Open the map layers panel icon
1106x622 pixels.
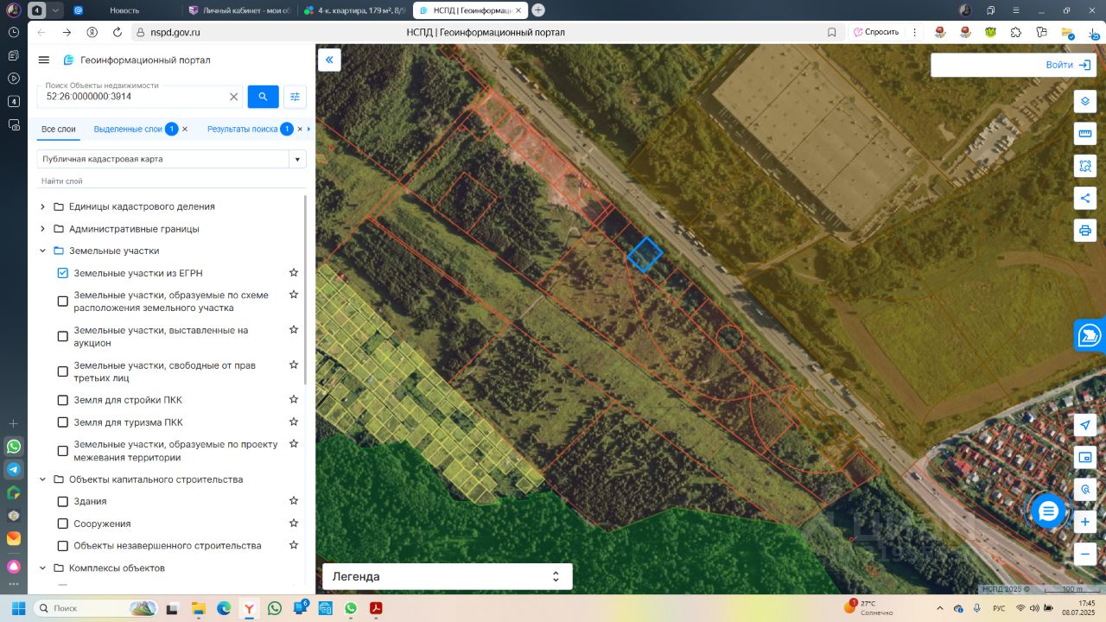1085,101
